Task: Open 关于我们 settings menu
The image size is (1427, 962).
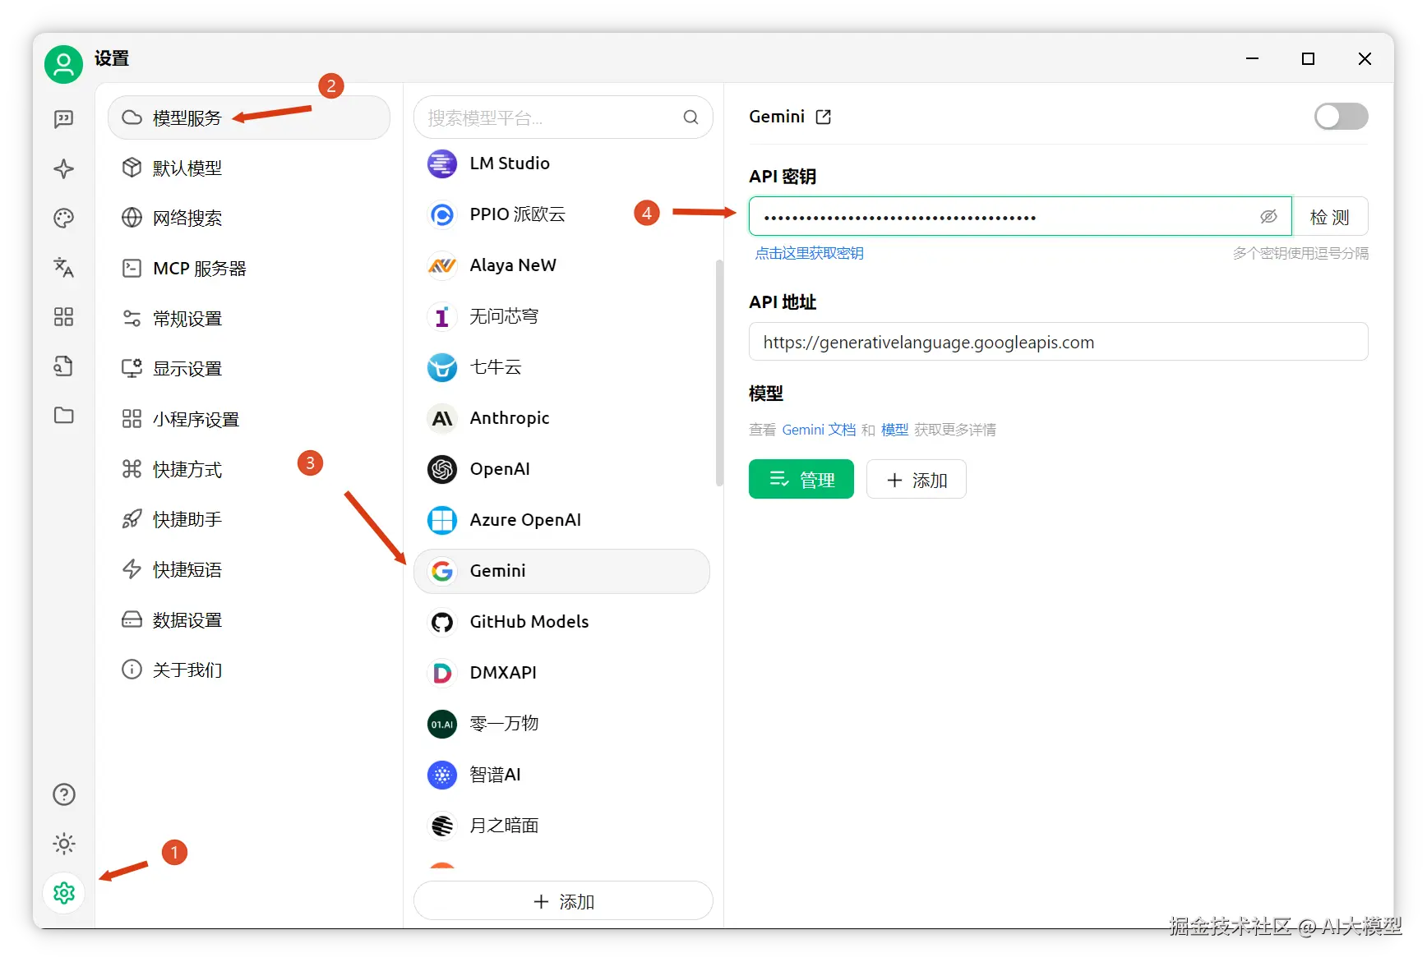Action: (x=248, y=670)
